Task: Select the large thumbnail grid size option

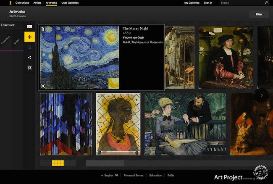Action: tap(70, 163)
